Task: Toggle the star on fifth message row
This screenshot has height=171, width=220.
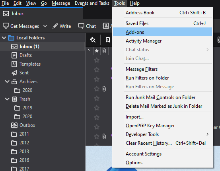Action: (97, 98)
